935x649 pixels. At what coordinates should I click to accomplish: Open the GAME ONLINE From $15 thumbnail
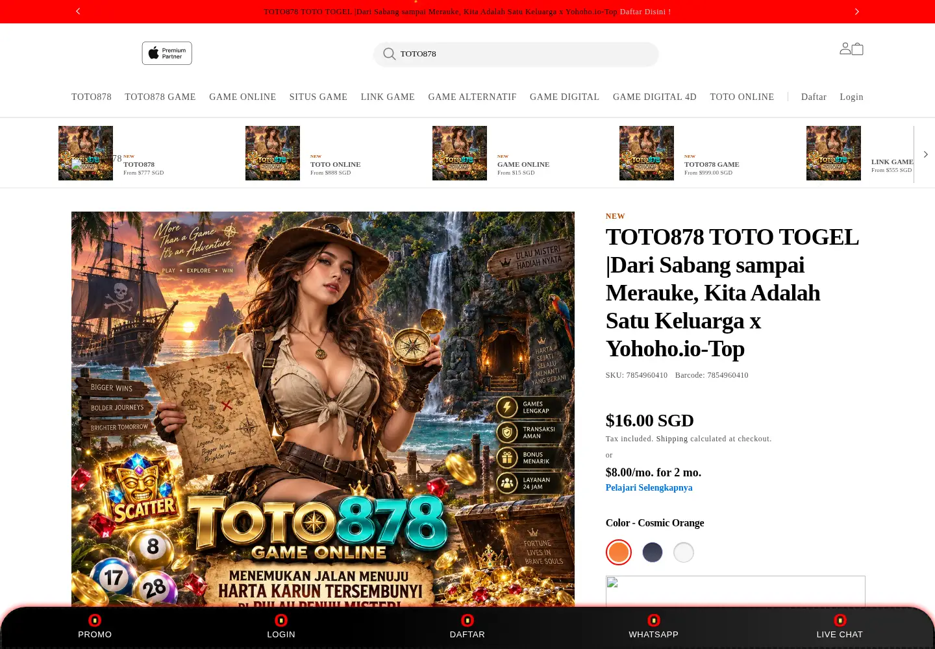[x=460, y=153]
